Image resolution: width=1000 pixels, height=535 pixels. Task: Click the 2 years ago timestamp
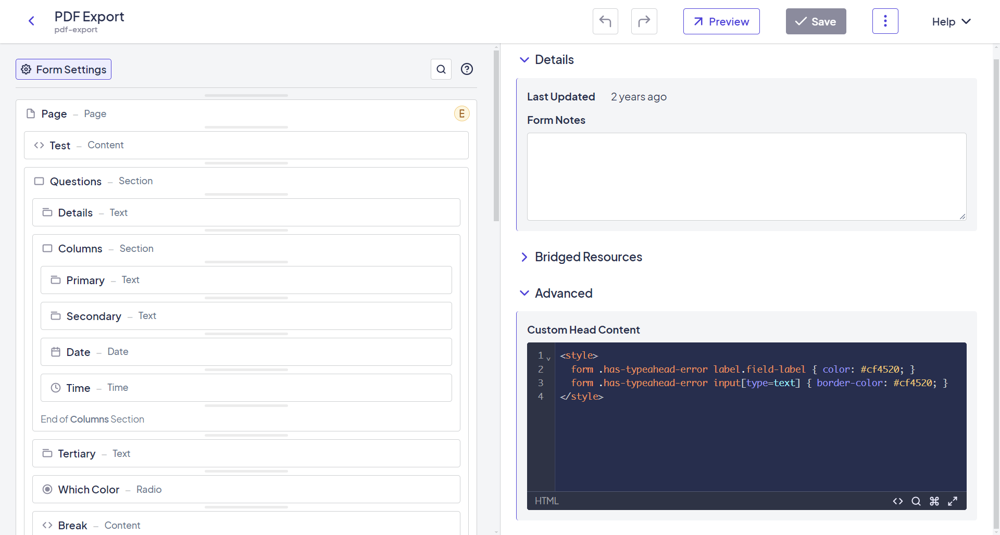639,97
